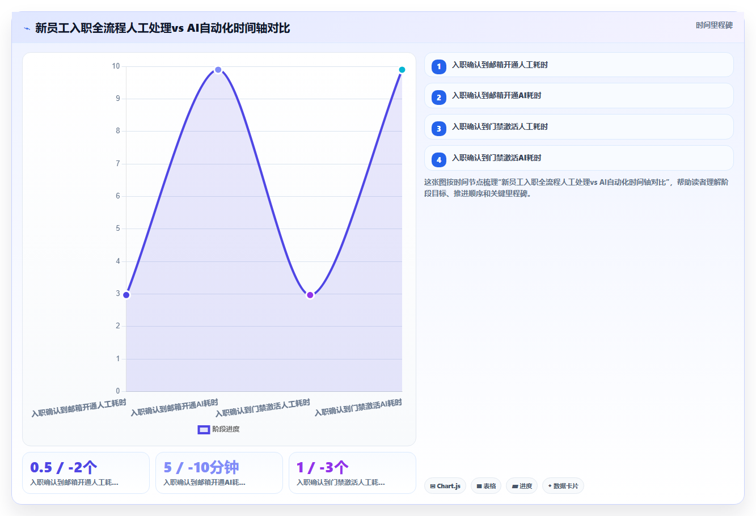The height and width of the screenshot is (516, 756).
Task: Click the number 3 badge icon
Action: (x=438, y=129)
